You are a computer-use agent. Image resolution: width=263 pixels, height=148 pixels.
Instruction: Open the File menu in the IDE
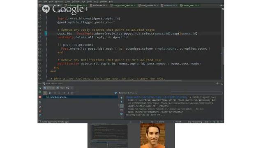point(40,2)
